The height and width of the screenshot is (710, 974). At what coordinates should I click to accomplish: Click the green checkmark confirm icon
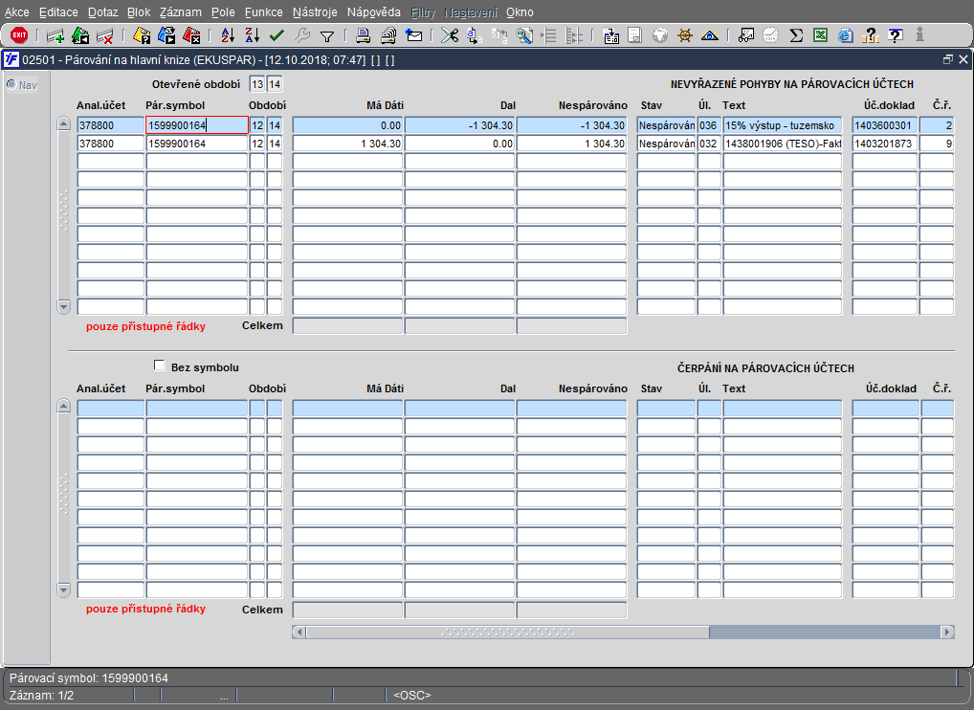277,35
